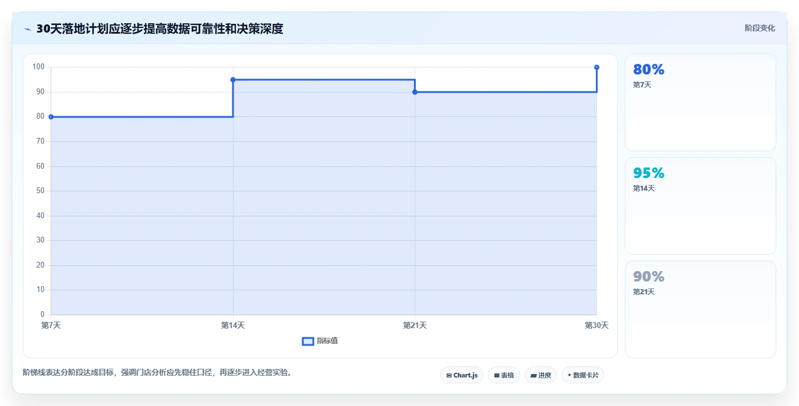Open the 80% 第7天 card
The image size is (799, 406).
click(x=701, y=102)
